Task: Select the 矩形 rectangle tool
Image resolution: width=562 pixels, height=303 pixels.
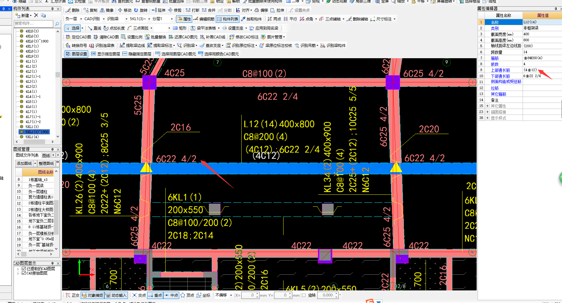Action: [x=180, y=28]
